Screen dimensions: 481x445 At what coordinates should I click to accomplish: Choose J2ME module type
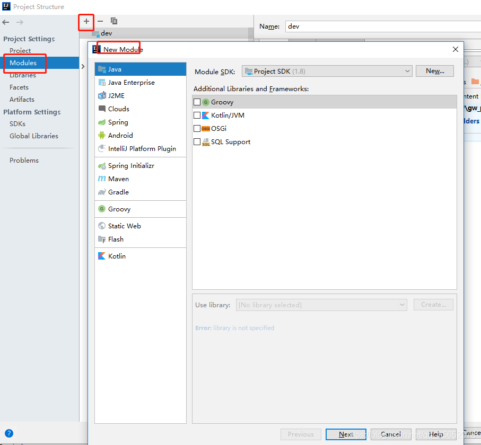(x=141, y=95)
